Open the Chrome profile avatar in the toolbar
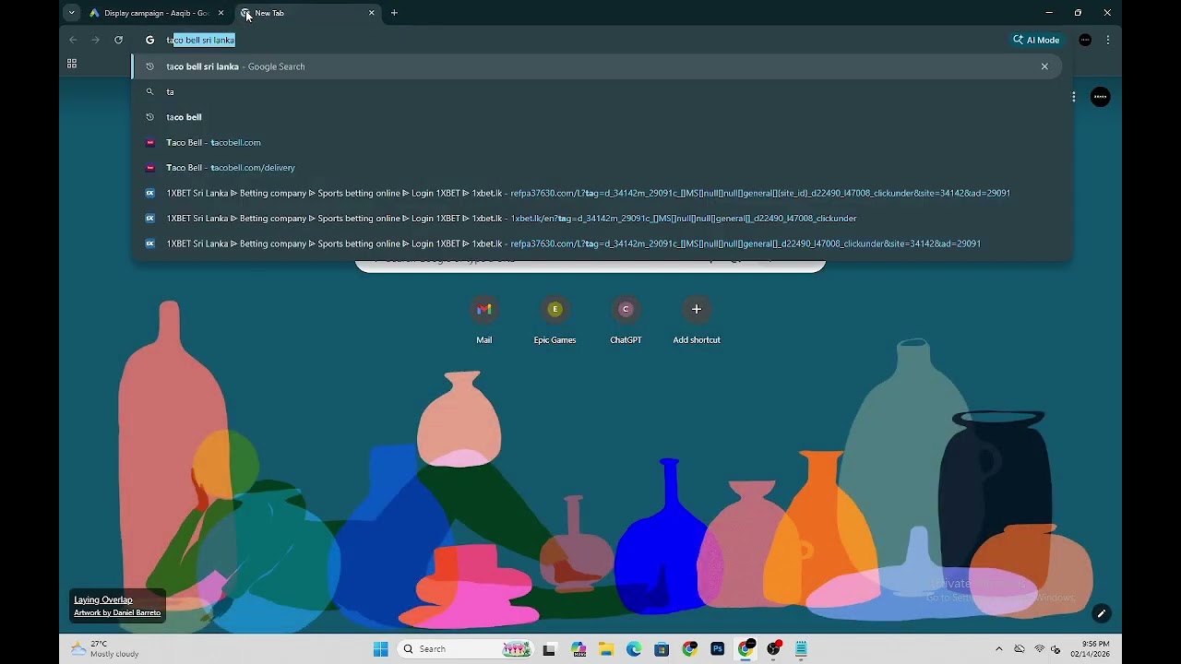 [1085, 40]
